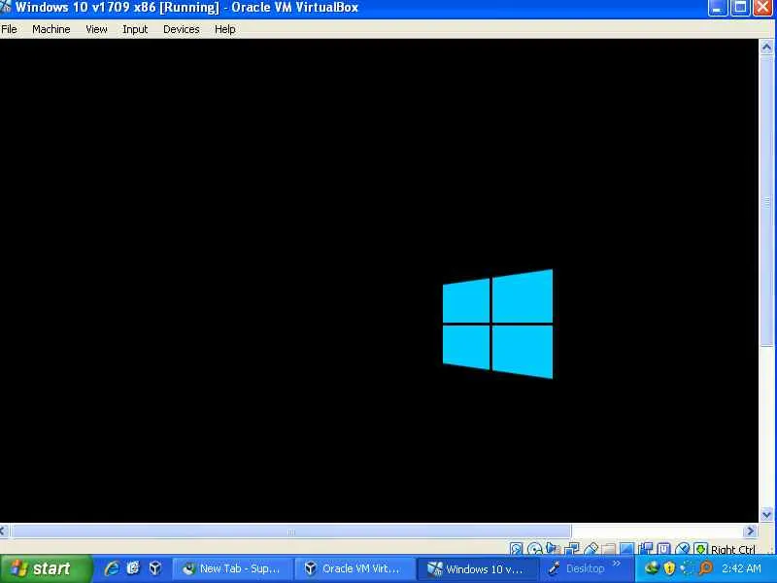Click the vertical scrollbar down arrow
Screen dimensions: 777x583
(x=766, y=514)
